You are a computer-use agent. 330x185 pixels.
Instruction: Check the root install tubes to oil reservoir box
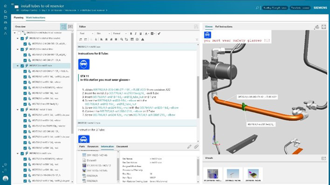click(x=20, y=33)
